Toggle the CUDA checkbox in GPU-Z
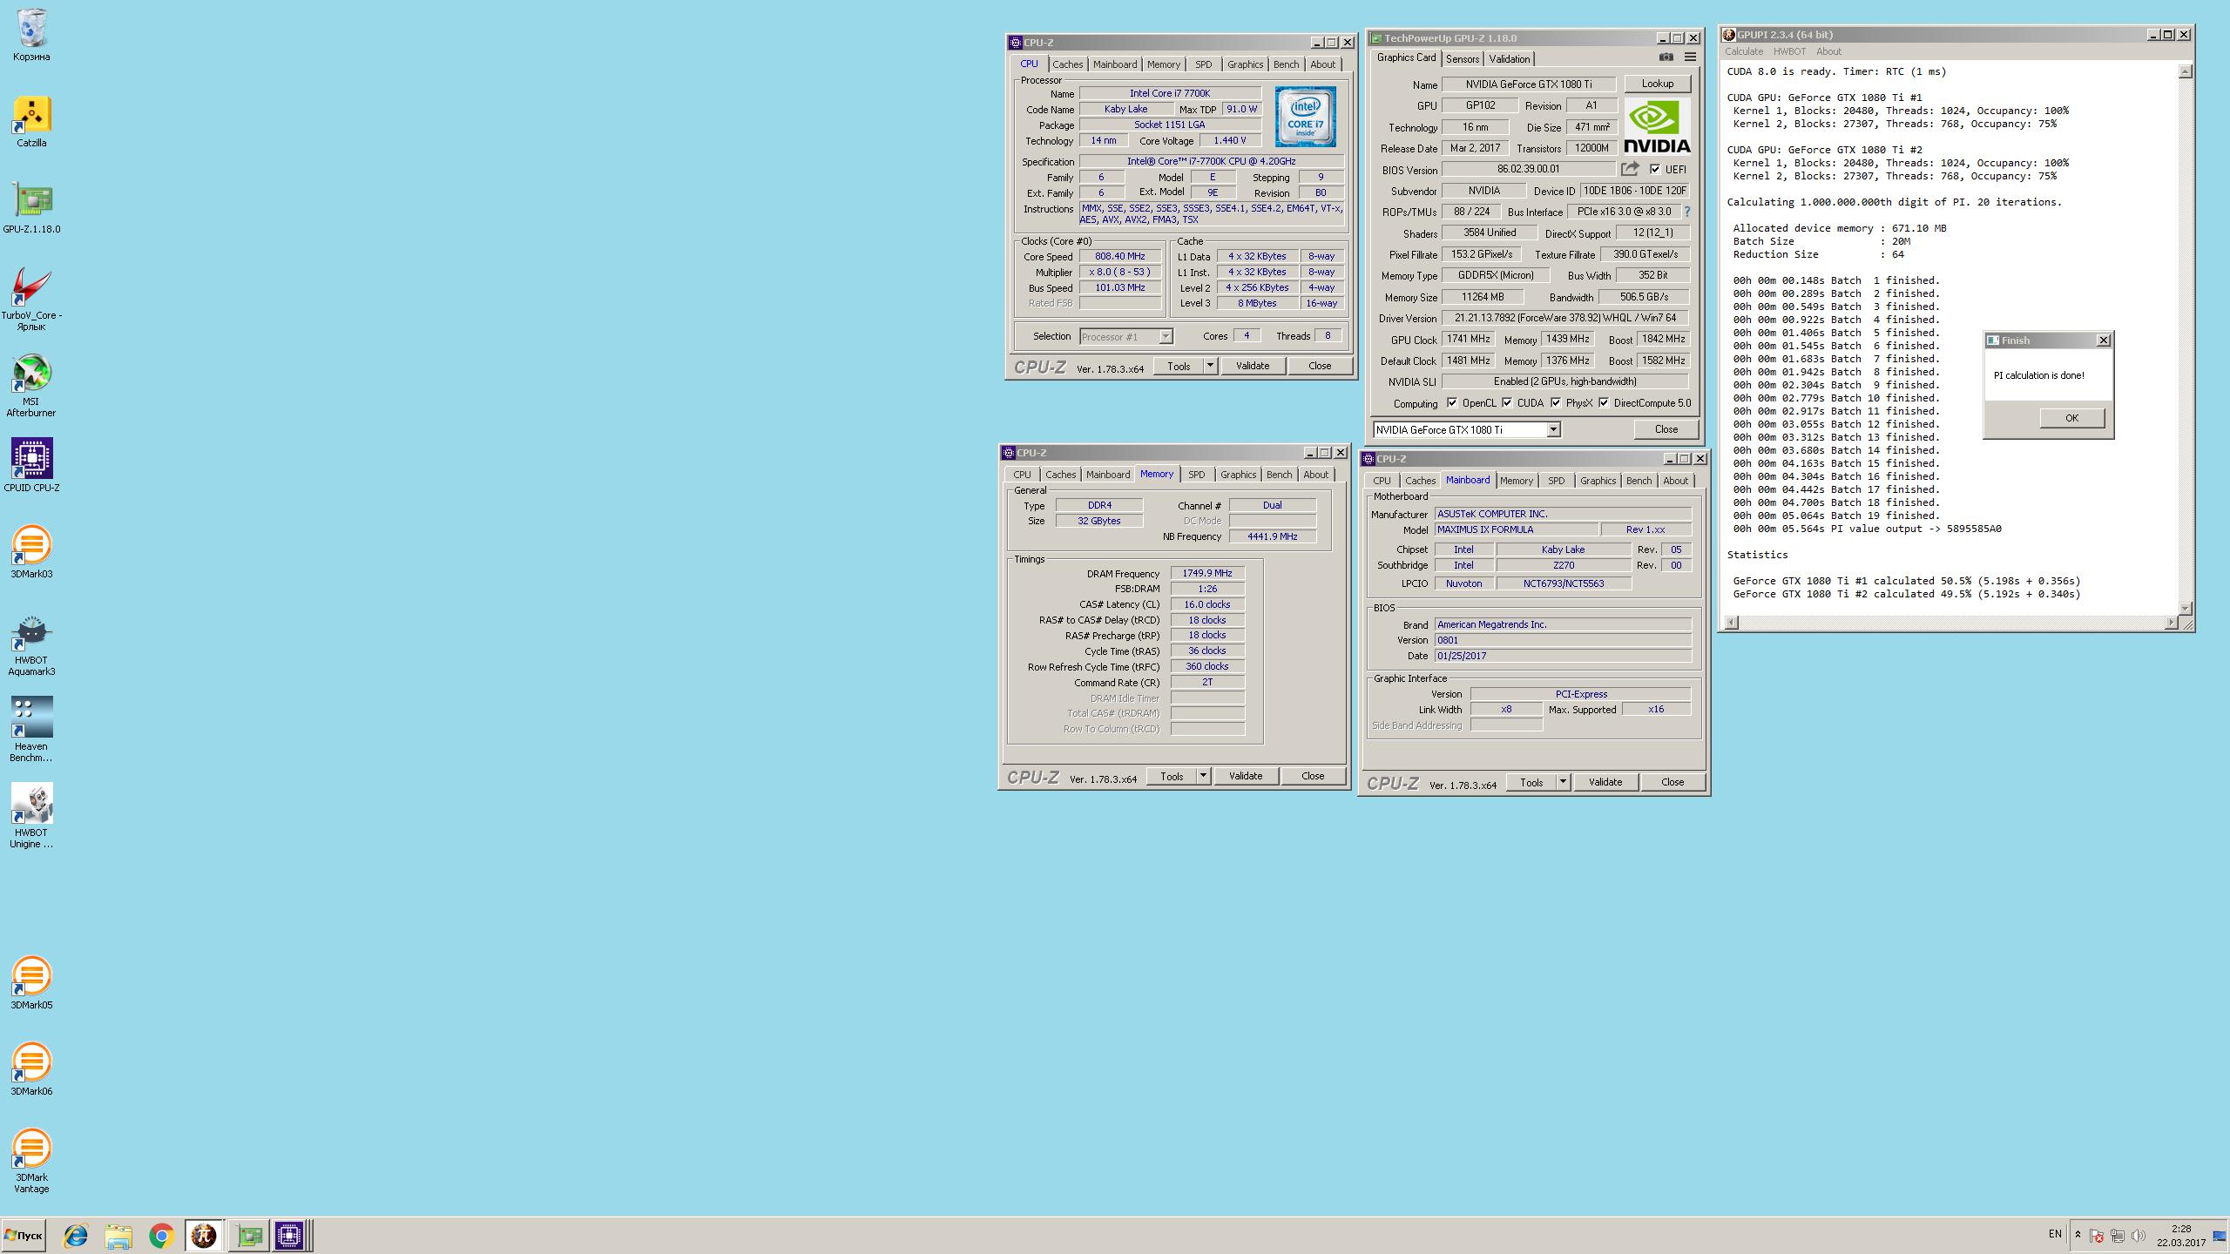The height and width of the screenshot is (1254, 2230). click(1507, 402)
